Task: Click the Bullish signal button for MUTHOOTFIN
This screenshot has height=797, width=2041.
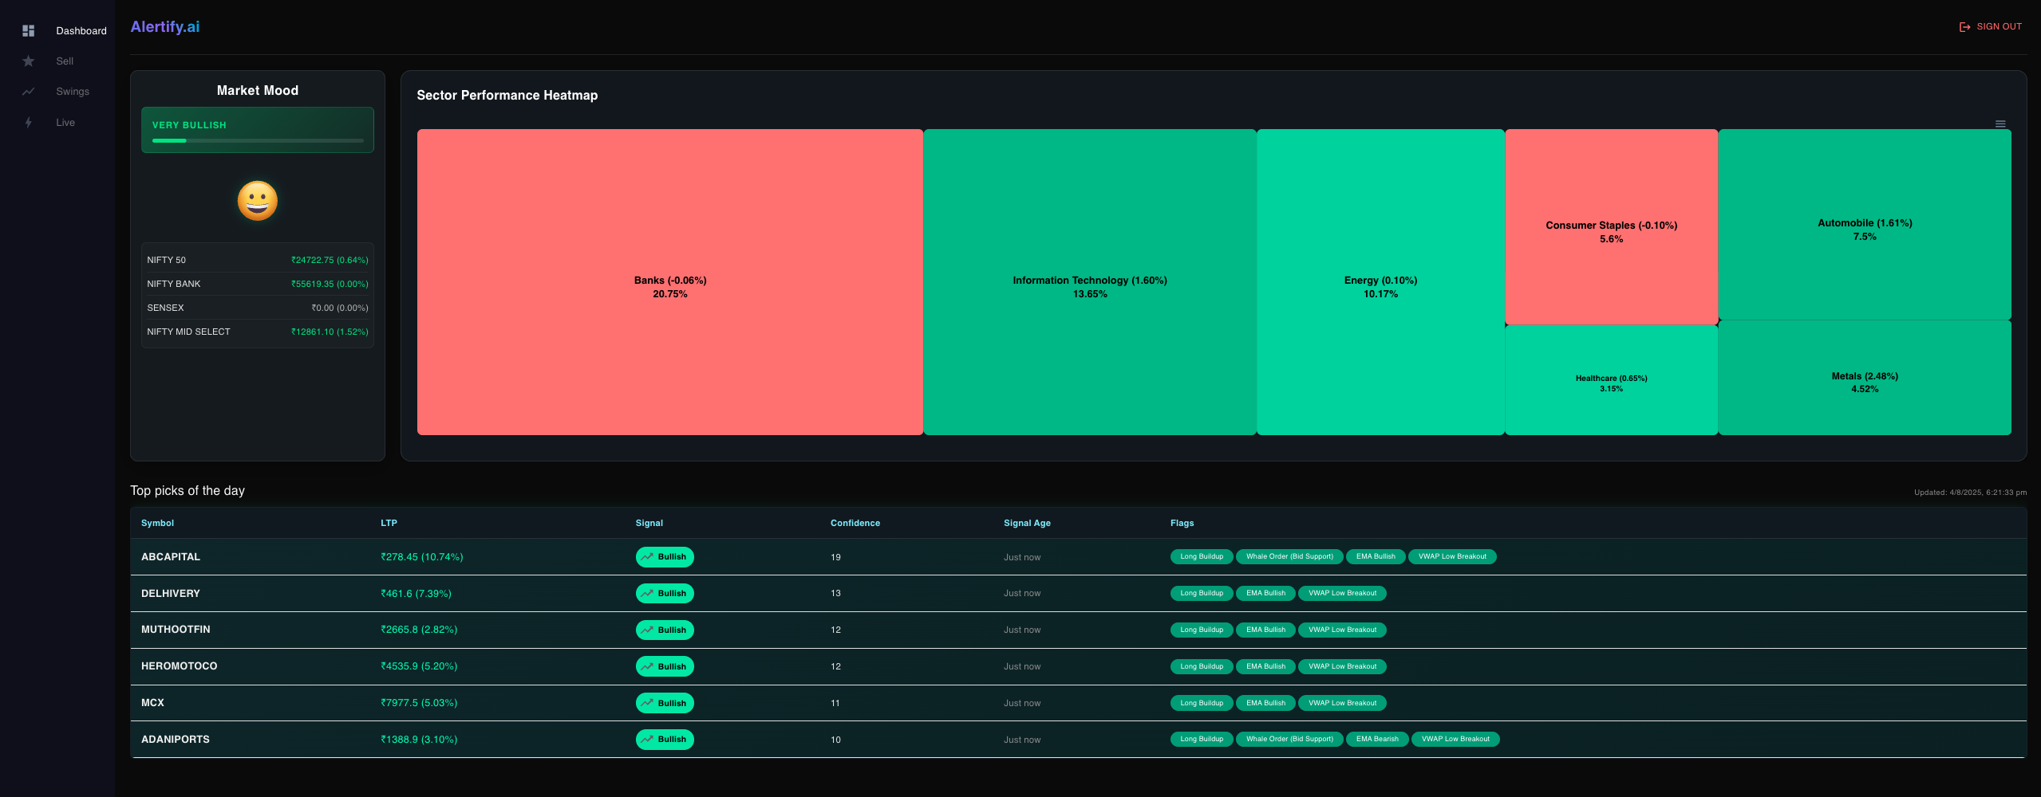Action: [x=665, y=630]
